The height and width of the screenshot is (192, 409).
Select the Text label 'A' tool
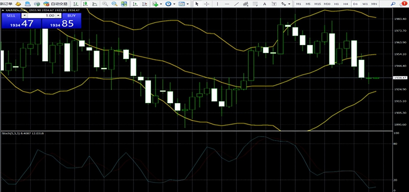[264, 4]
